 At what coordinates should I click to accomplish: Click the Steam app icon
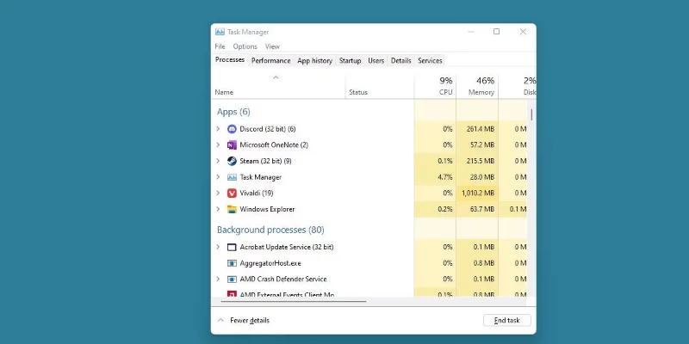coord(232,161)
